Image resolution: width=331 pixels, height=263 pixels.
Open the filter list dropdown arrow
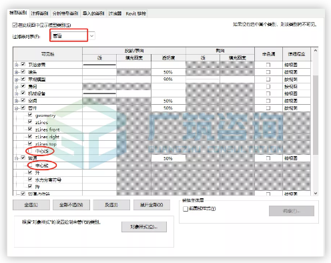click(x=92, y=36)
